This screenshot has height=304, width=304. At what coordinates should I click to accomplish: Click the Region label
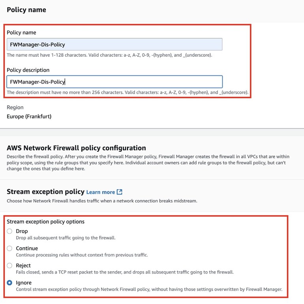coord(15,107)
